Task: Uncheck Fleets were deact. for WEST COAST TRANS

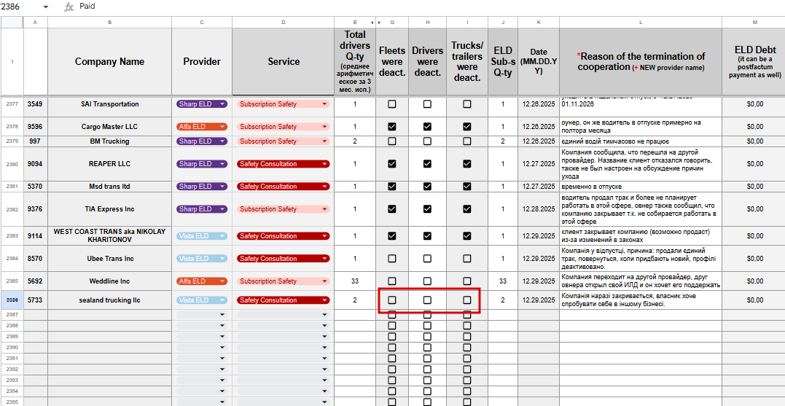Action: click(392, 235)
